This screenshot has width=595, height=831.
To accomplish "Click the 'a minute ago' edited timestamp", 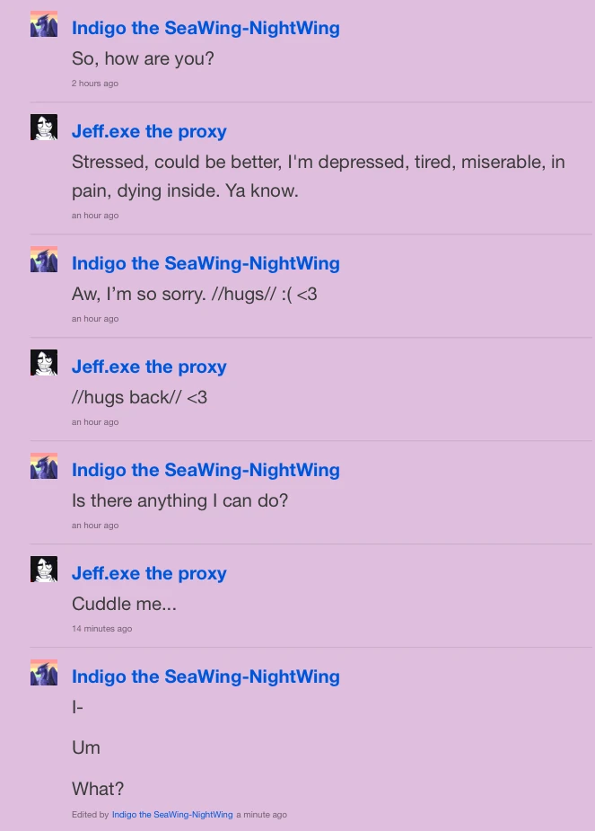I will 261,815.
